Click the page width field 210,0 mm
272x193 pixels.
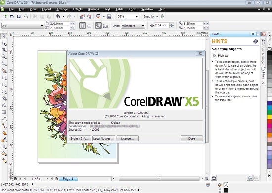[60, 23]
